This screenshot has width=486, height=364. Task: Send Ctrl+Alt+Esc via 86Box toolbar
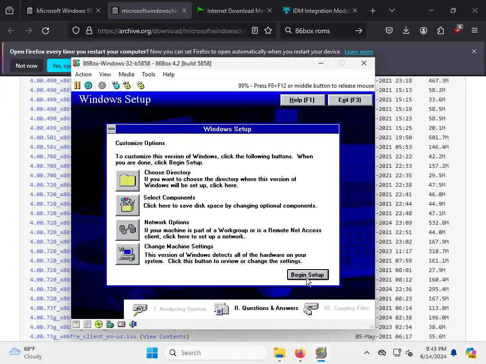pos(127,85)
